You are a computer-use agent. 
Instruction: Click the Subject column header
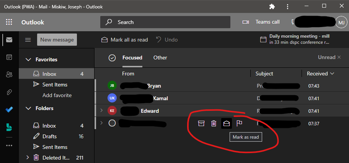pos(264,74)
